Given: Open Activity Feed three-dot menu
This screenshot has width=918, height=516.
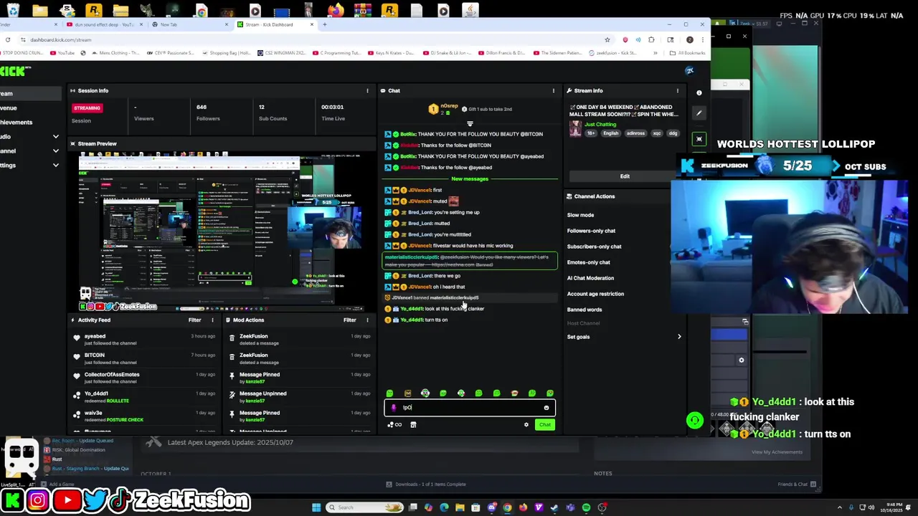Looking at the screenshot, I should 212,320.
